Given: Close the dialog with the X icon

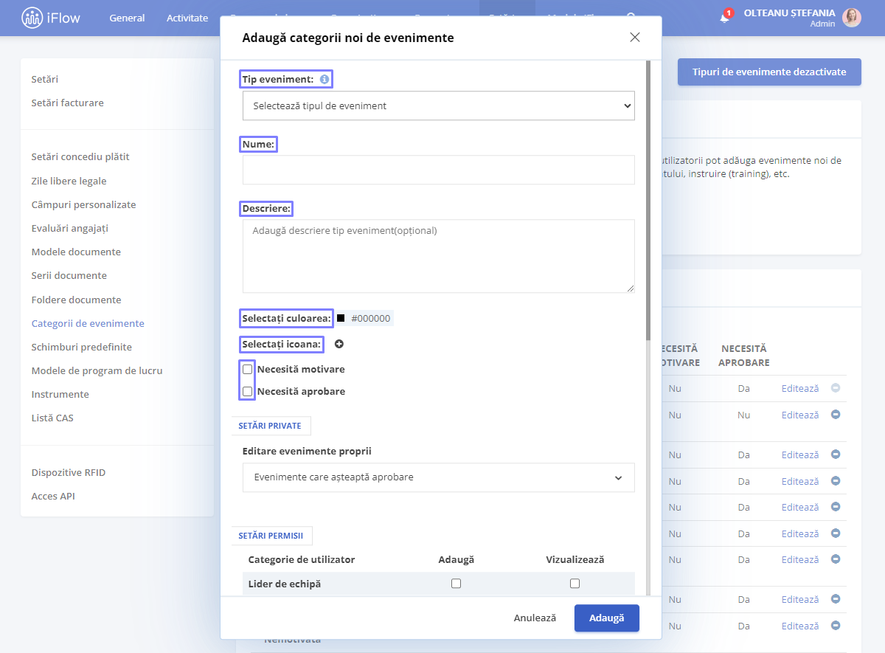Looking at the screenshot, I should [x=635, y=38].
